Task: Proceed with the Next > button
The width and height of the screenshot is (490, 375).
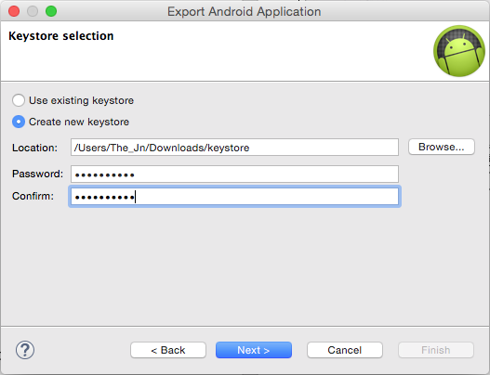Action: [x=254, y=350]
